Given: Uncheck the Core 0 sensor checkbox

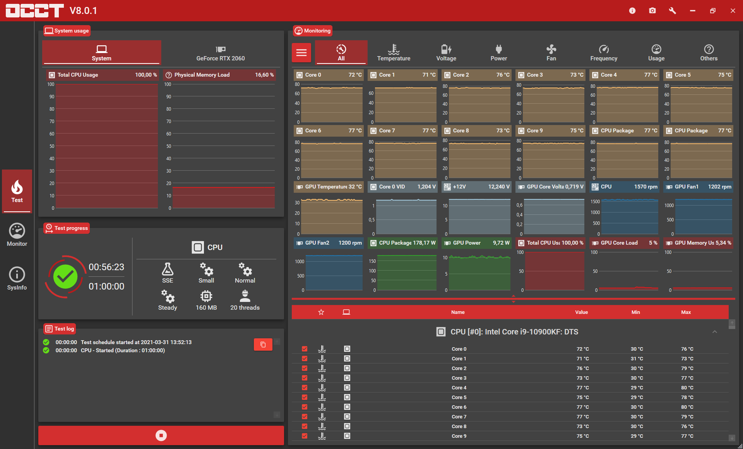Looking at the screenshot, I should (x=305, y=349).
